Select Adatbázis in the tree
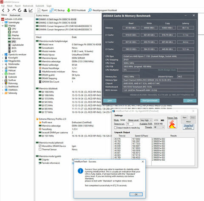 coord(11,90)
